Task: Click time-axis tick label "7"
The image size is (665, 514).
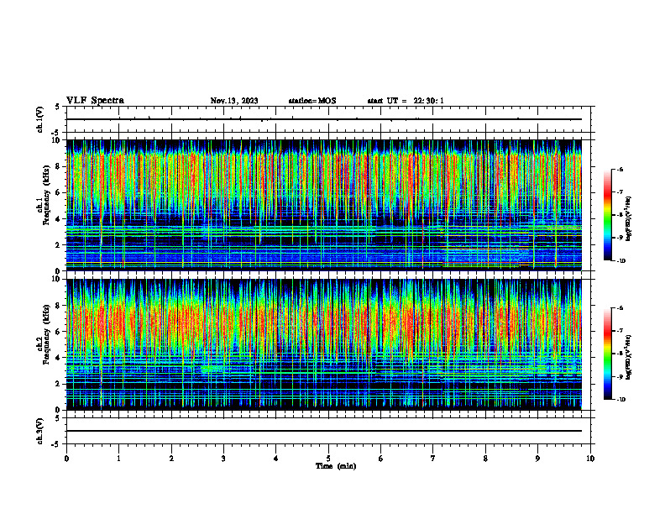Action: pos(433,459)
